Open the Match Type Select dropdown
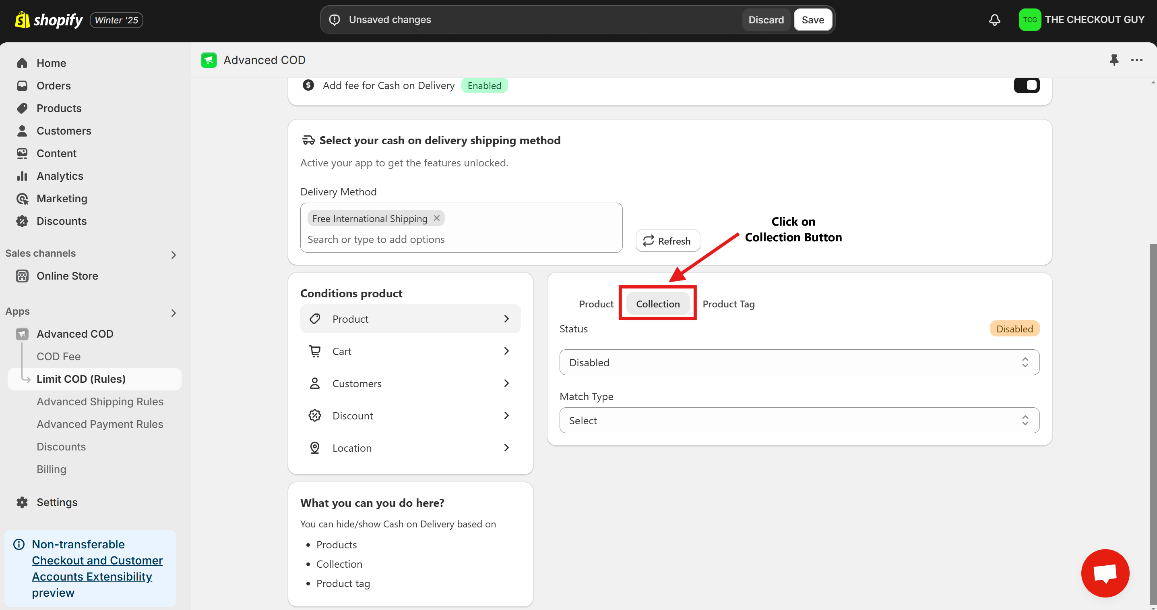Image resolution: width=1157 pixels, height=610 pixels. click(799, 420)
